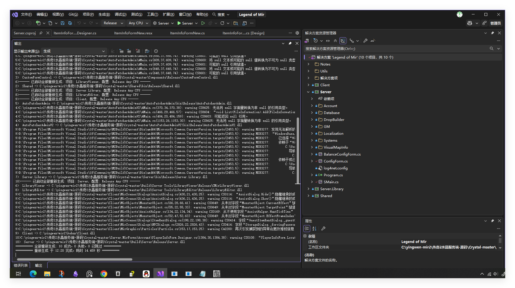Open the GitHub Copilot icon at top right

(x=470, y=23)
